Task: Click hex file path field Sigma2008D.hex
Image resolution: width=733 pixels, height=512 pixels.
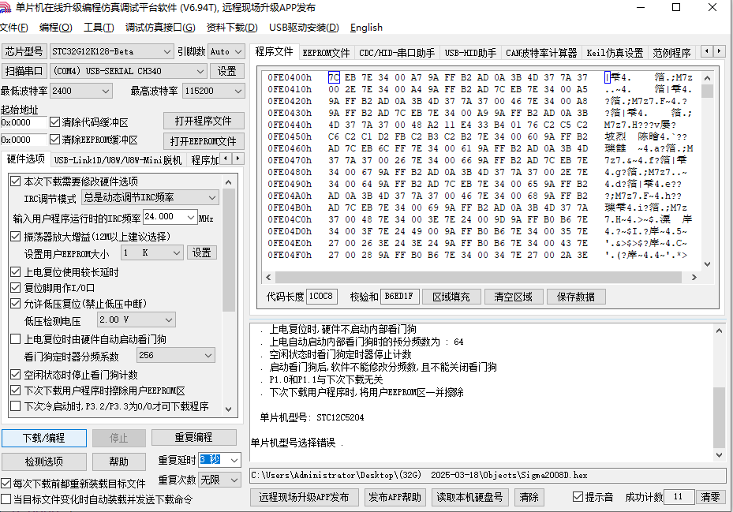Action: [x=488, y=475]
